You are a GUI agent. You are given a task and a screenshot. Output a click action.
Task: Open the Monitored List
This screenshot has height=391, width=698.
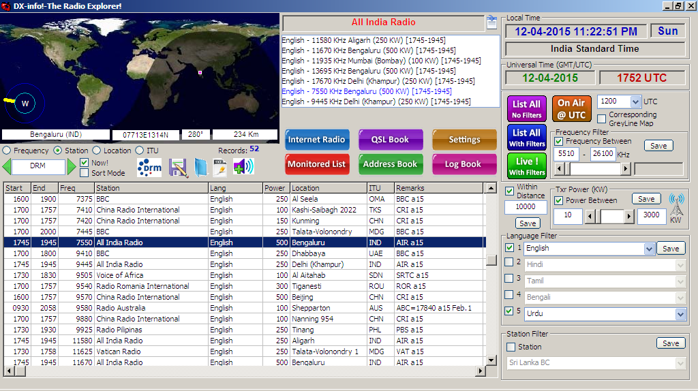tap(316, 164)
